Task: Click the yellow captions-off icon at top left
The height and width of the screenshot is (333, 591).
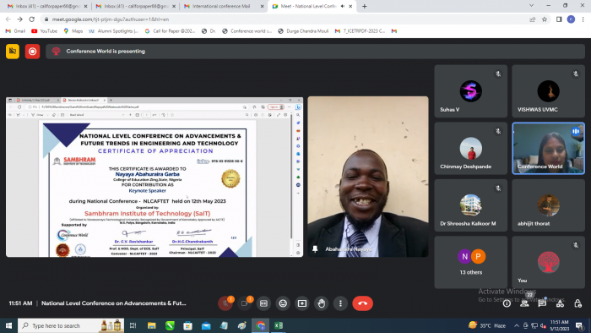Action: 13,52
